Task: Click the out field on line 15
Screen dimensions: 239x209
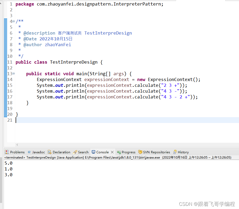Action: 59,85
